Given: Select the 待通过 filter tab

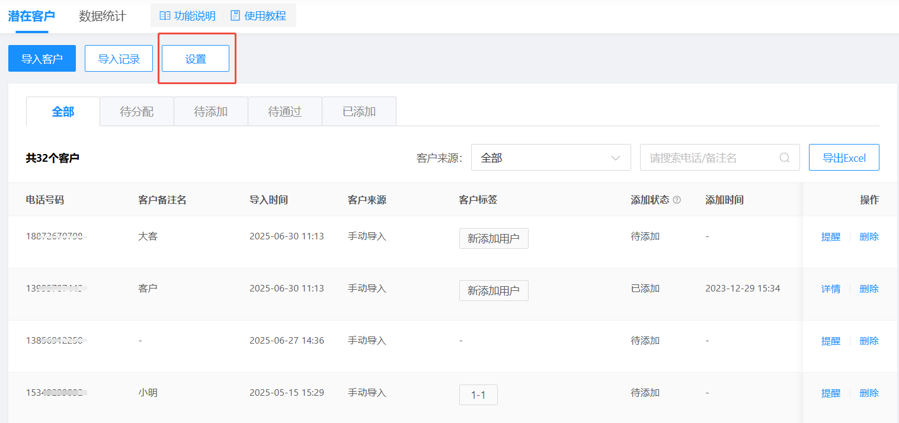Looking at the screenshot, I should point(285,111).
